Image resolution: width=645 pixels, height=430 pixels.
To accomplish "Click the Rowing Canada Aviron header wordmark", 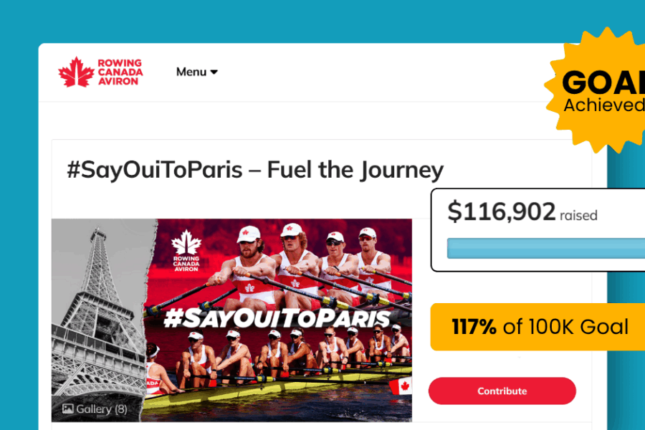I will click(120, 72).
